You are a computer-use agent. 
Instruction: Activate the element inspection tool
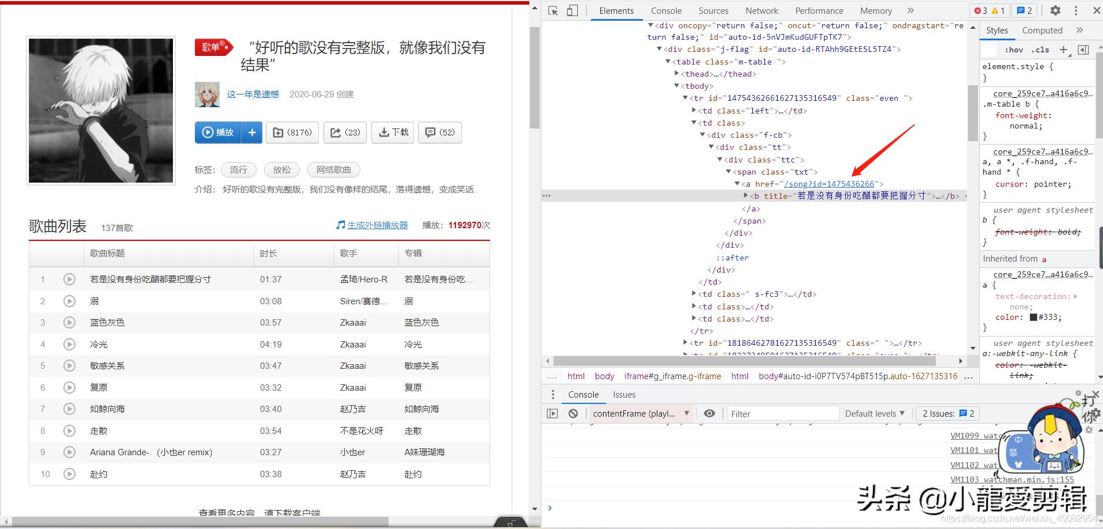554,10
